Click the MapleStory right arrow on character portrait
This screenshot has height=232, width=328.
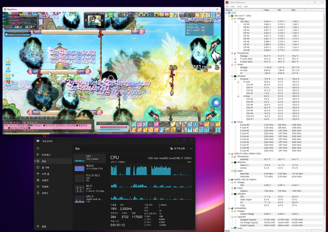102,20
